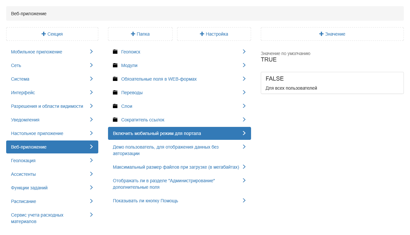Expand Показывать ли кнопку Помощь chevron

244,200
